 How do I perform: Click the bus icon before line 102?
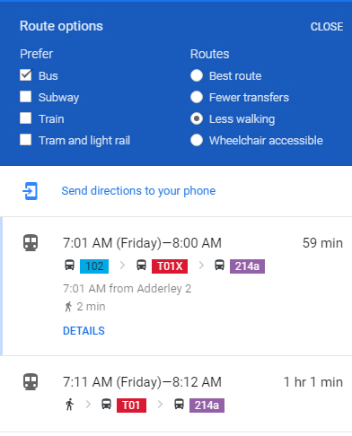(x=69, y=266)
